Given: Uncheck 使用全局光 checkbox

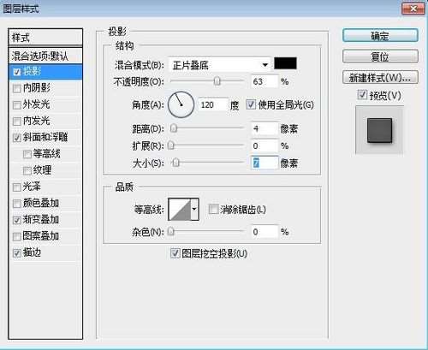Looking at the screenshot, I should pos(251,104).
